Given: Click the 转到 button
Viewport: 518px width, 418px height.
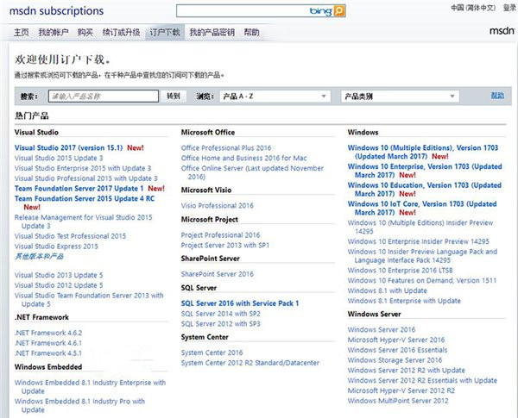Looking at the screenshot, I should coord(174,97).
